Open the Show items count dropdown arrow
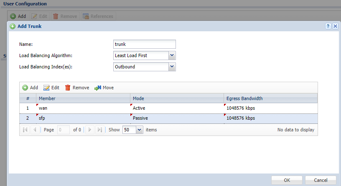 140,130
